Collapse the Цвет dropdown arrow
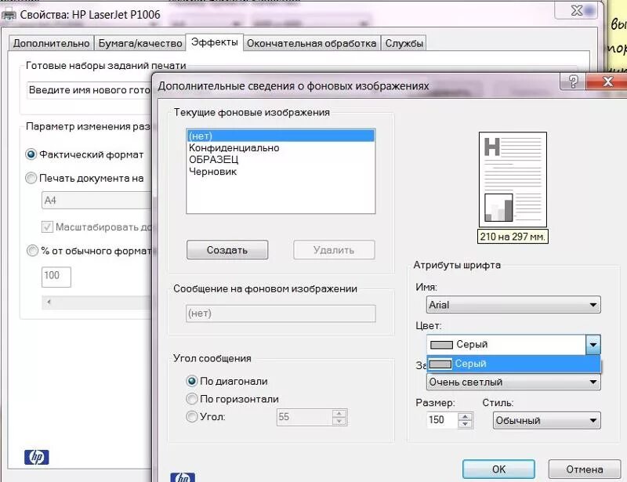 [x=593, y=344]
